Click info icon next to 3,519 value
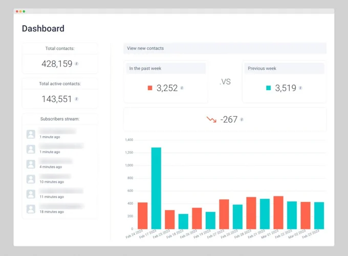This screenshot has width=348, height=256. pos(300,88)
